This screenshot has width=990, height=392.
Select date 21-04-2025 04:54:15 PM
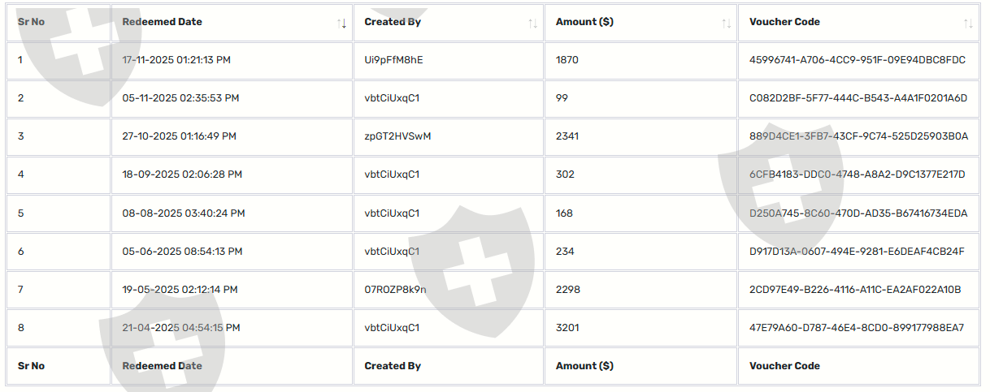pyautogui.click(x=181, y=328)
